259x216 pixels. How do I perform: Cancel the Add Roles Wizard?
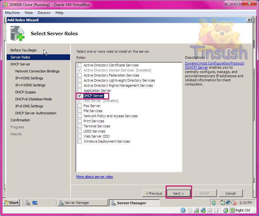pos(230,193)
